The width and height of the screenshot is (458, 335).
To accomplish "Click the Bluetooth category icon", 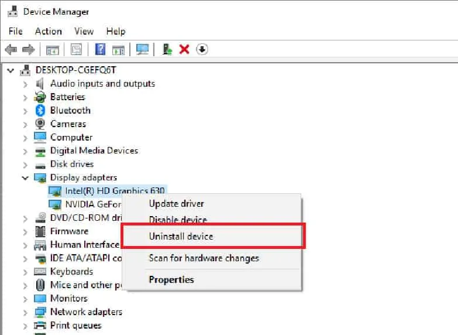I will coord(40,110).
